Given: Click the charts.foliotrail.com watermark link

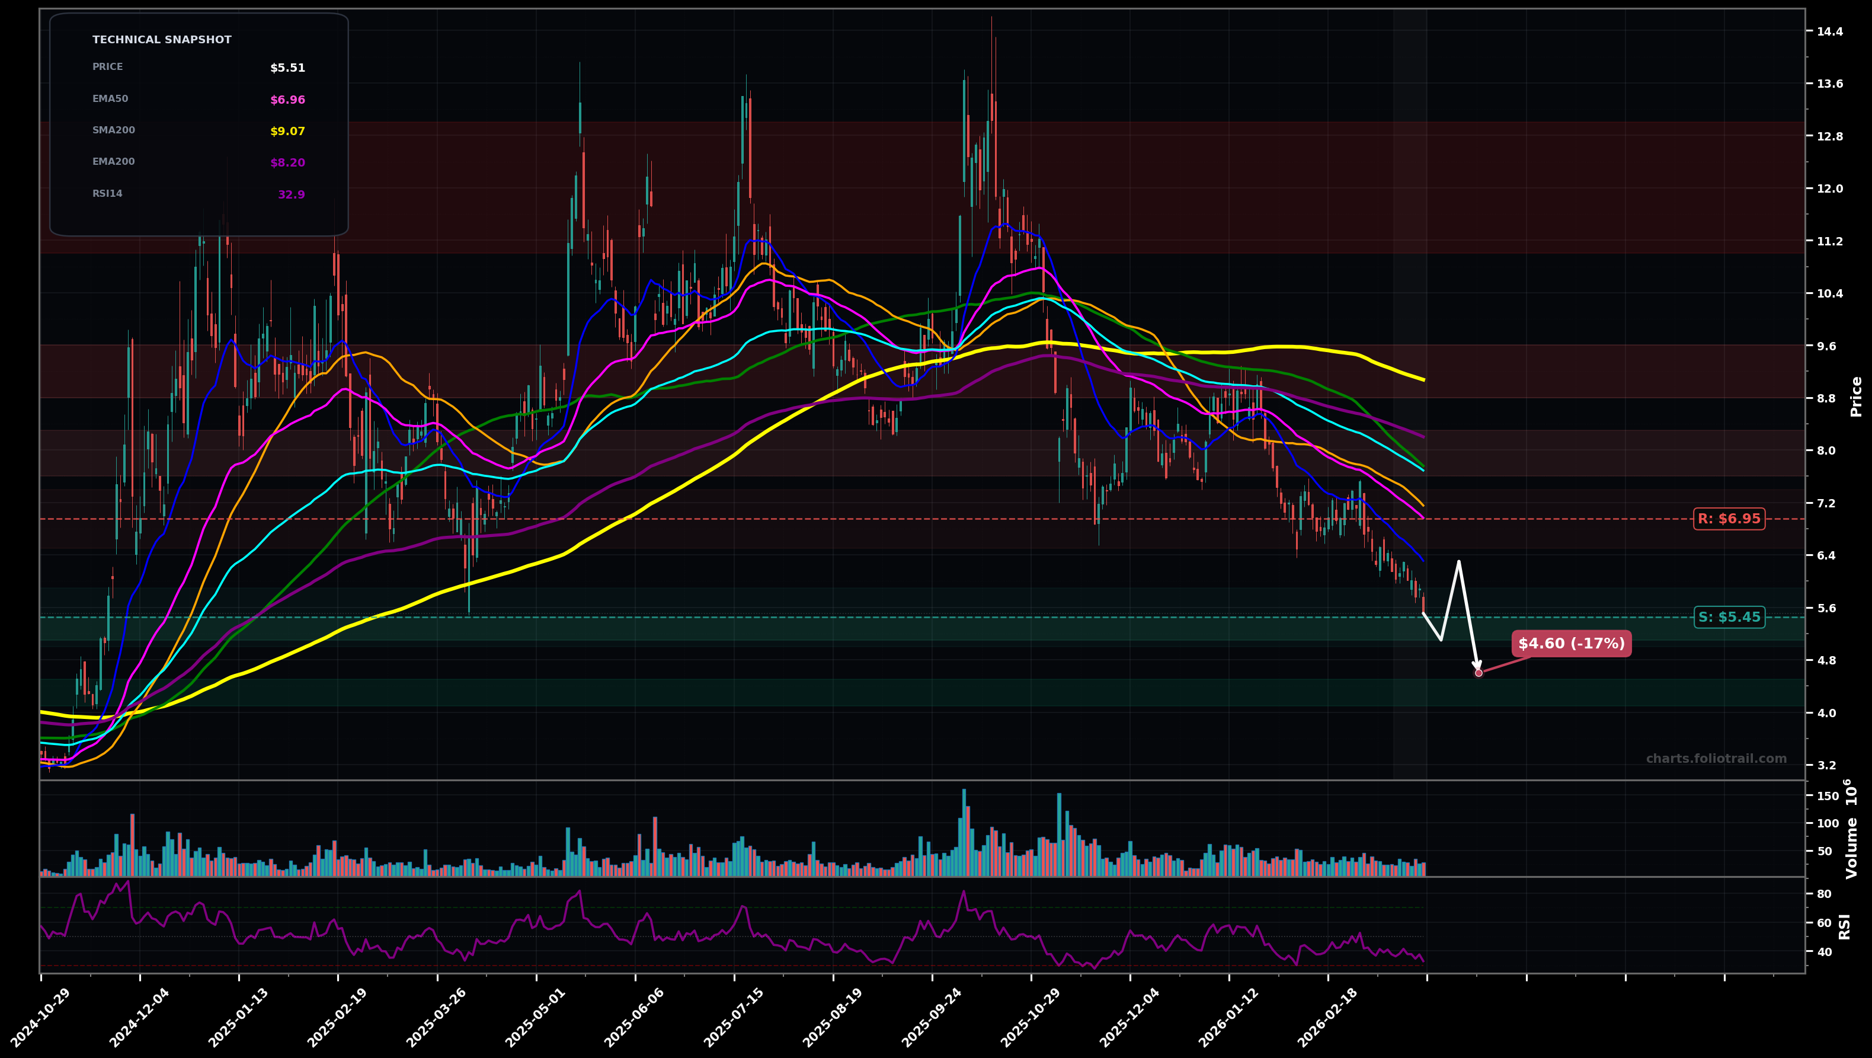Looking at the screenshot, I should (1716, 759).
